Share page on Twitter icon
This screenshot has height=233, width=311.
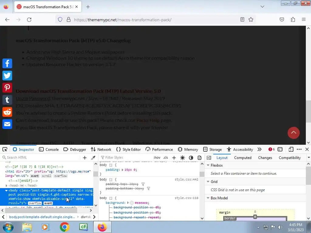7,76
